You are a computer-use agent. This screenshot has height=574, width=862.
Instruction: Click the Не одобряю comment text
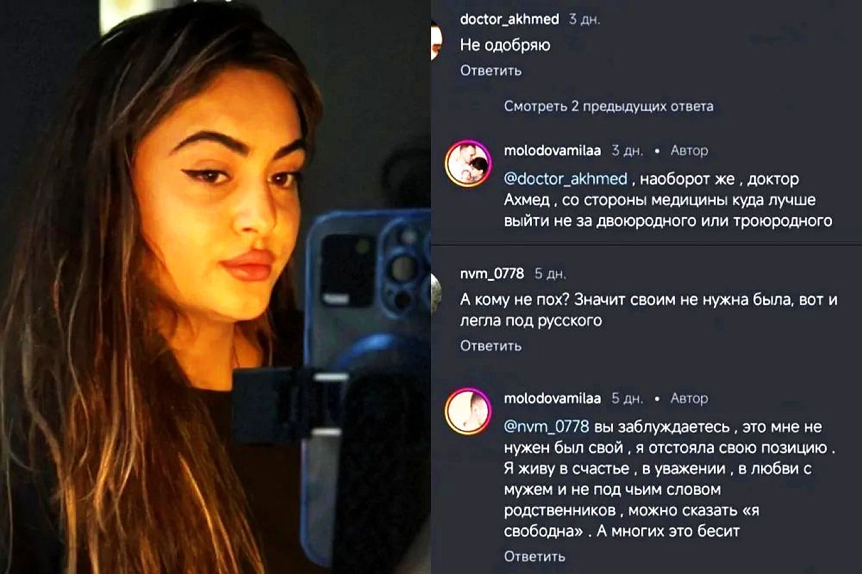pos(505,45)
